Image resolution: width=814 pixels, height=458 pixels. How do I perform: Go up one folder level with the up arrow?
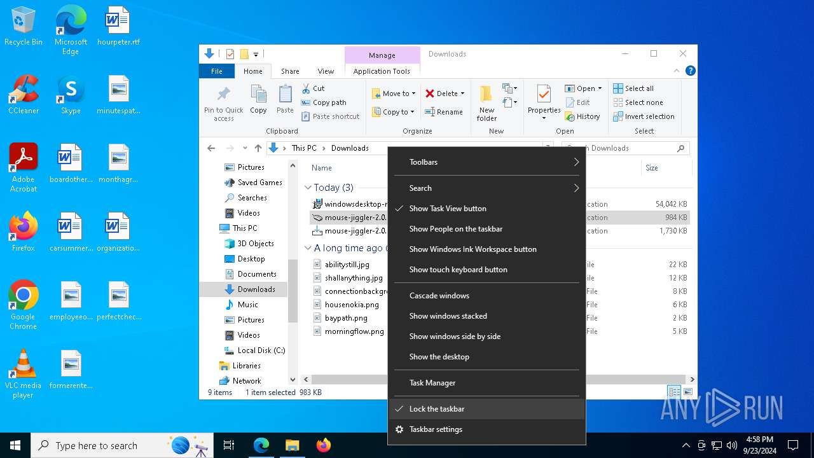click(x=258, y=148)
